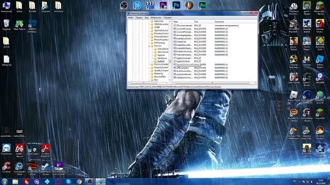
Task: Select the Adobe Photoshop desktop icon
Action: point(176,5)
